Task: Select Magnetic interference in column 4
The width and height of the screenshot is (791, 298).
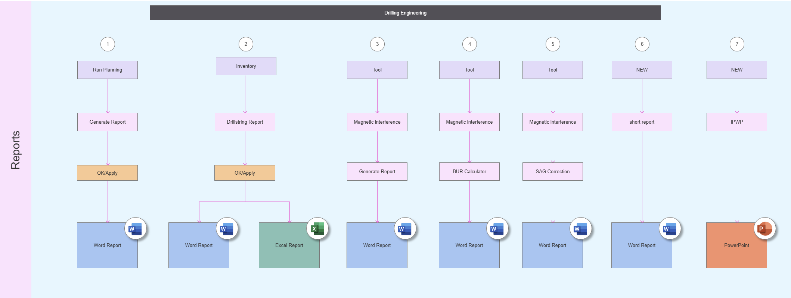Action: click(x=469, y=122)
